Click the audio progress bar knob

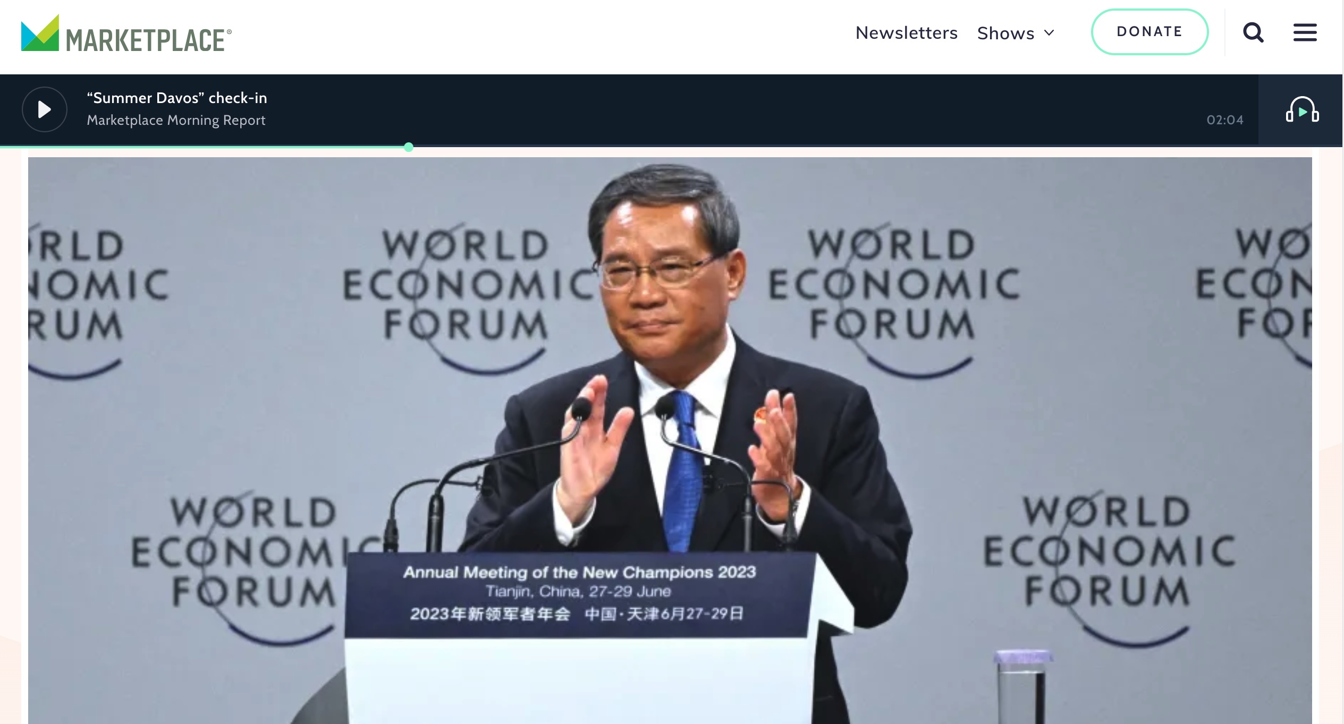click(409, 147)
